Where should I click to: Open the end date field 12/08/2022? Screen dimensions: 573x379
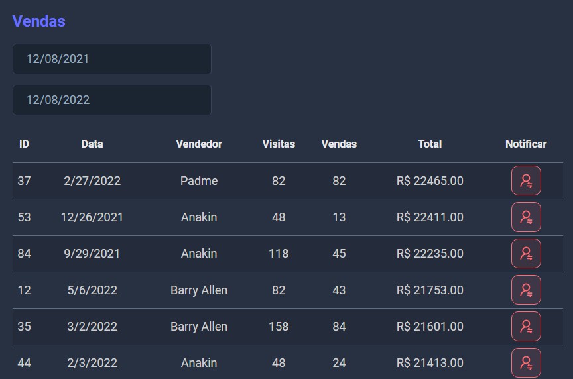[x=112, y=100]
